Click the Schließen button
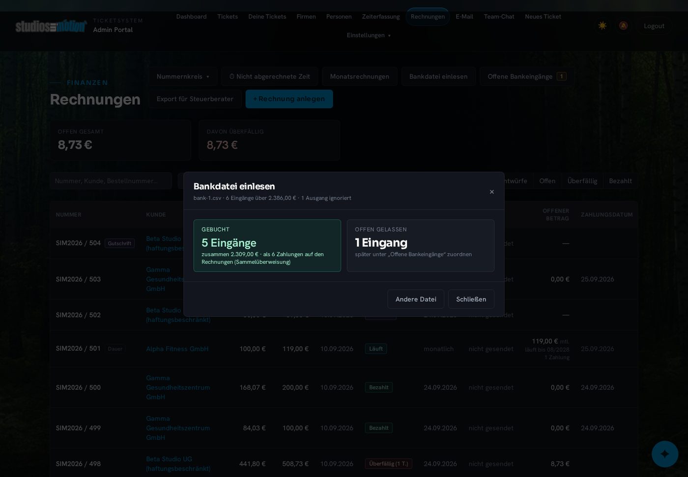The height and width of the screenshot is (477, 688). [x=471, y=299]
